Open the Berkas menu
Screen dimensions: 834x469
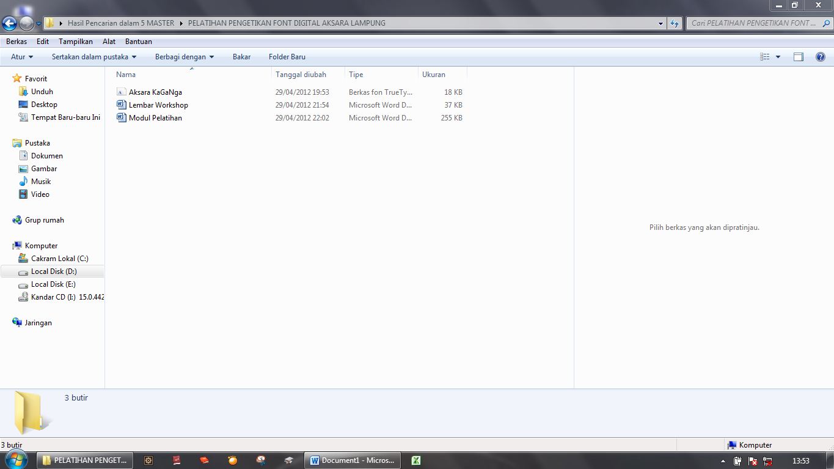(16, 41)
